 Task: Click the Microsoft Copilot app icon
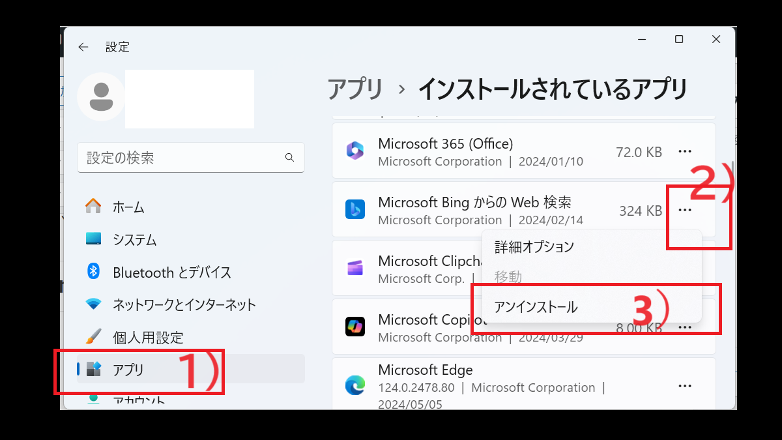355,327
